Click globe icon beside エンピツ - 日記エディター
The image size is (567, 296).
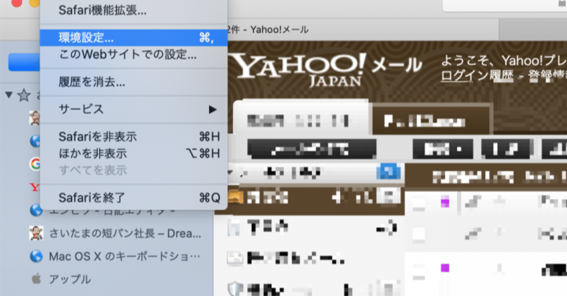(x=35, y=211)
